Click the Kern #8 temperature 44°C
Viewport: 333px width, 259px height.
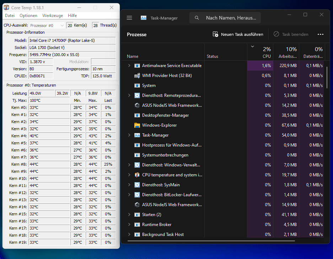pos(49,164)
